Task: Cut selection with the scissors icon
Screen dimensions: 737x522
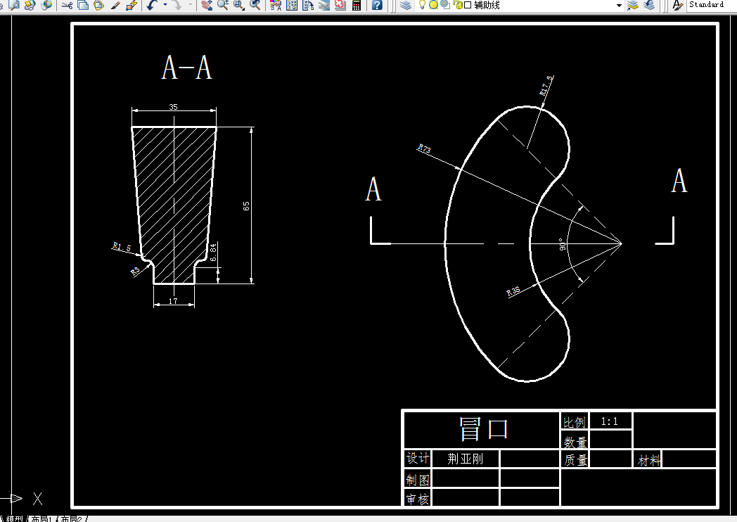Action: (68, 5)
